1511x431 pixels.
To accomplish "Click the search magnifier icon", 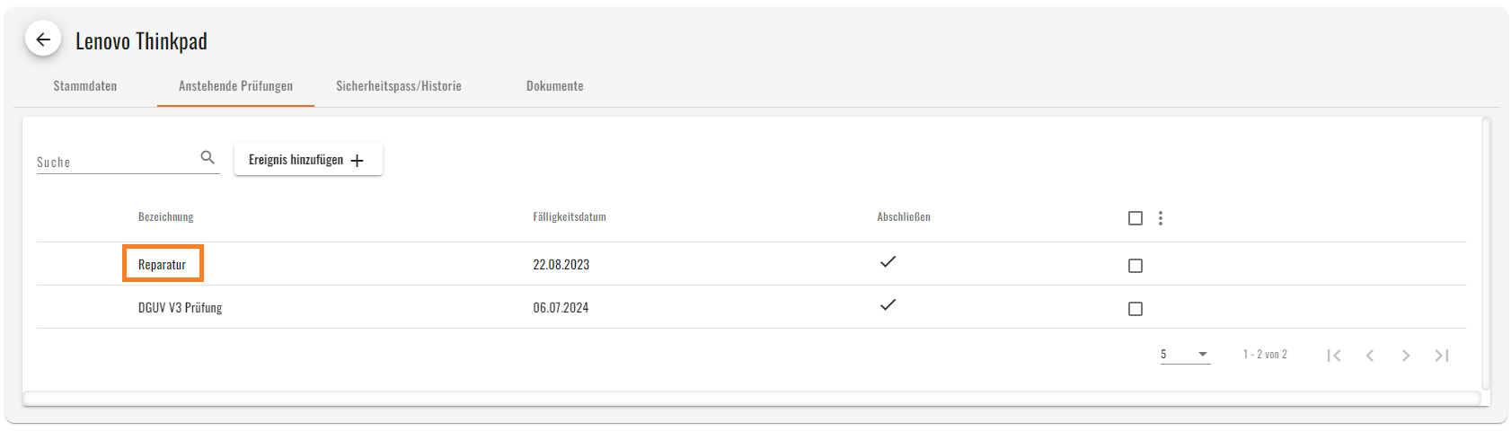I will coord(208,157).
